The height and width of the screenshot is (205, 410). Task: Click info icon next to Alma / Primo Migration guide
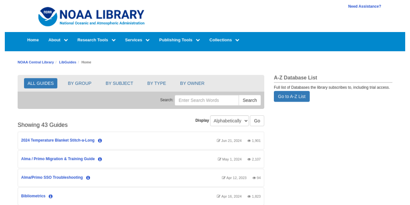pyautogui.click(x=100, y=159)
